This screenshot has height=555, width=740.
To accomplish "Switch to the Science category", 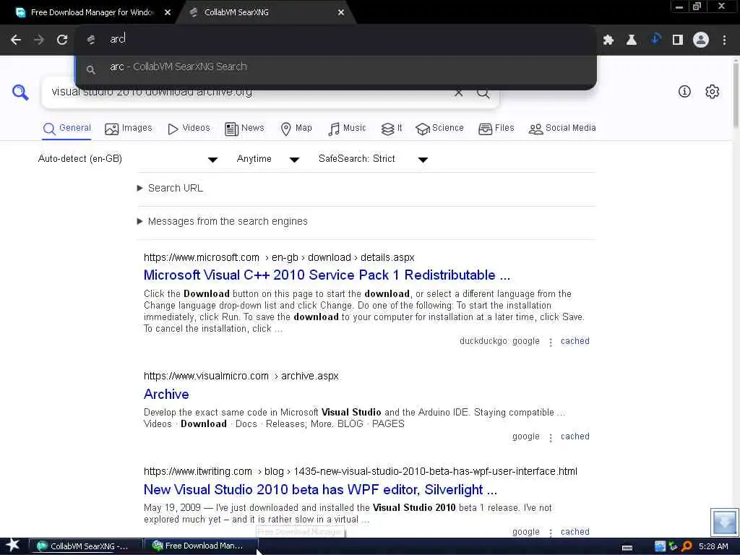I will coord(440,129).
